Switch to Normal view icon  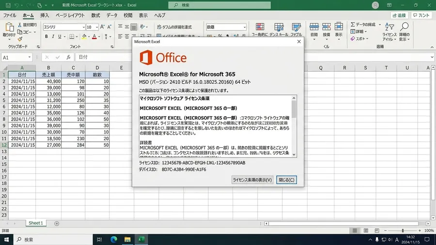point(355,230)
